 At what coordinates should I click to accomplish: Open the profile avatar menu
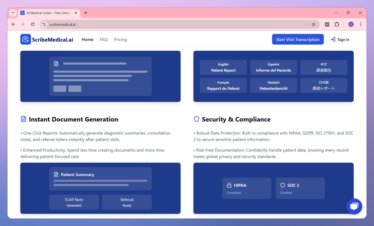[x=351, y=24]
